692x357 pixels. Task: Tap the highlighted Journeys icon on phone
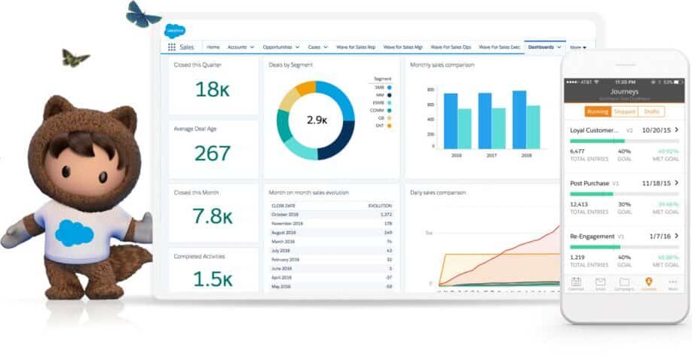click(649, 282)
